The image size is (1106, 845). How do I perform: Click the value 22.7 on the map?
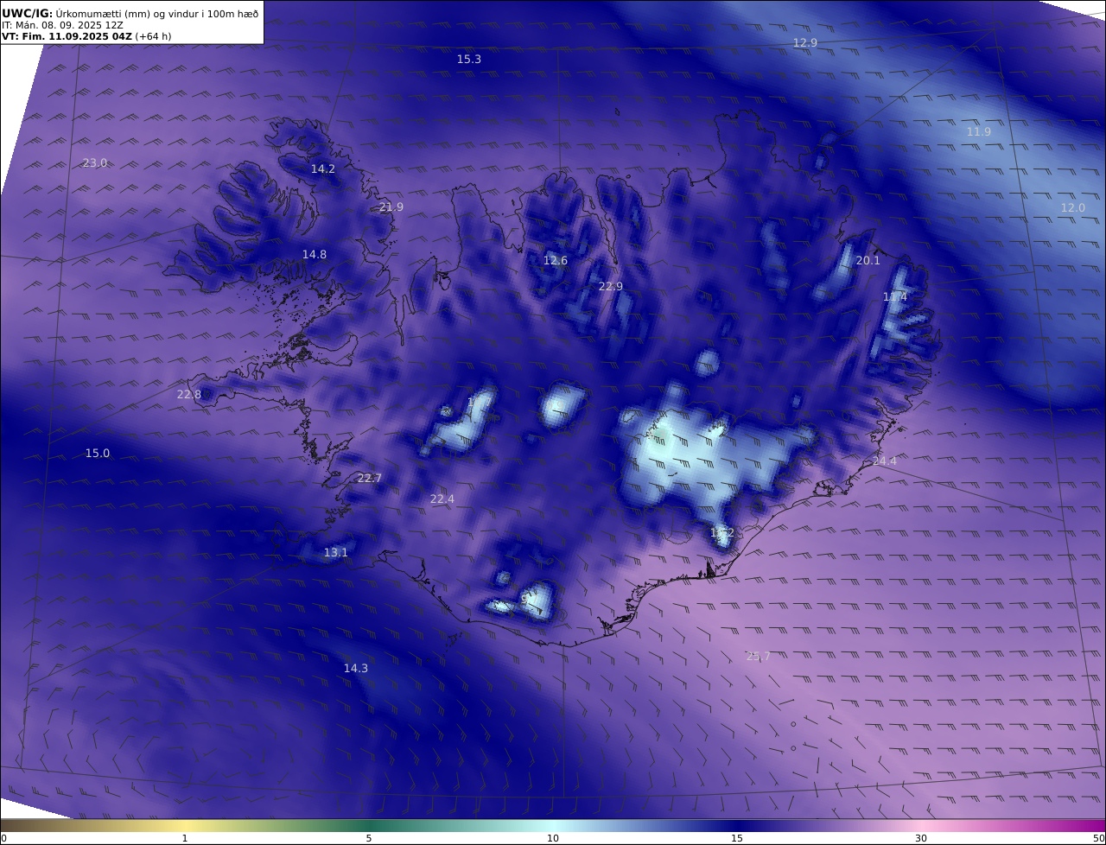click(x=370, y=478)
